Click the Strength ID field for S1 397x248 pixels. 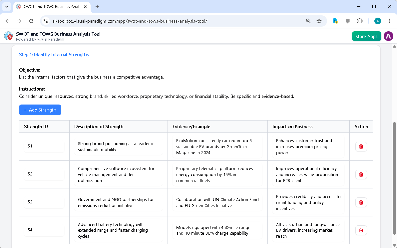point(44,146)
